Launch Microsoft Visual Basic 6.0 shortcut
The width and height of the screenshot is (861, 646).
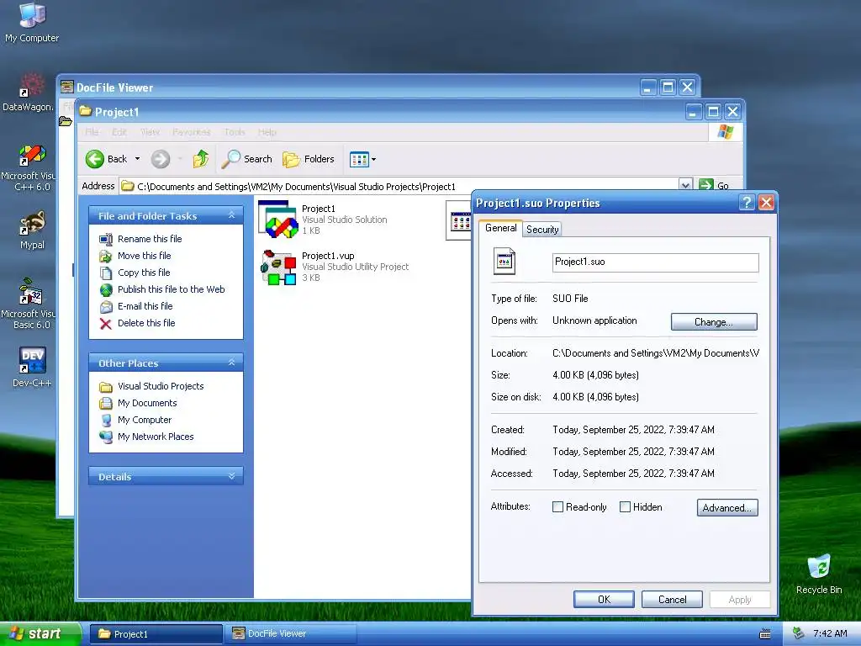[29, 304]
